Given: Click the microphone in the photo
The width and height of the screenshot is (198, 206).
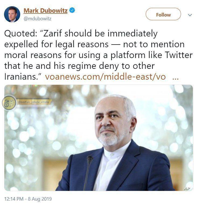Looking at the screenshot, I should [x=88, y=173].
